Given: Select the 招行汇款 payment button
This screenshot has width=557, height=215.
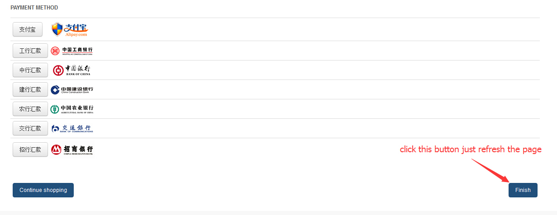Looking at the screenshot, I should [30, 150].
